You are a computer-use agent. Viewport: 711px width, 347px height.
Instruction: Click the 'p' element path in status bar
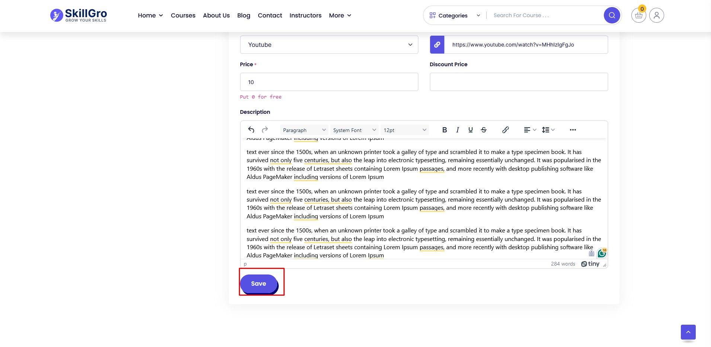(245, 264)
